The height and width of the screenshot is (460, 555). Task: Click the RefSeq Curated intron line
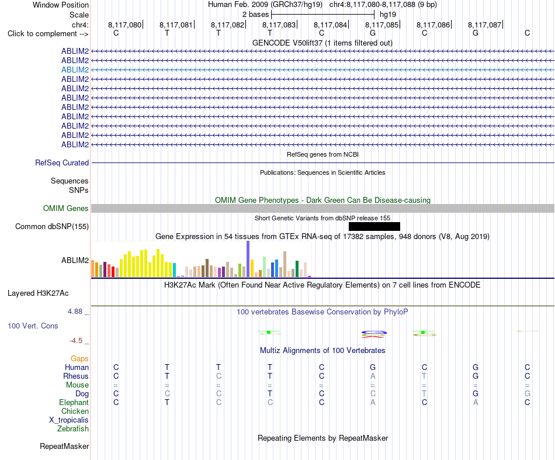click(x=322, y=163)
